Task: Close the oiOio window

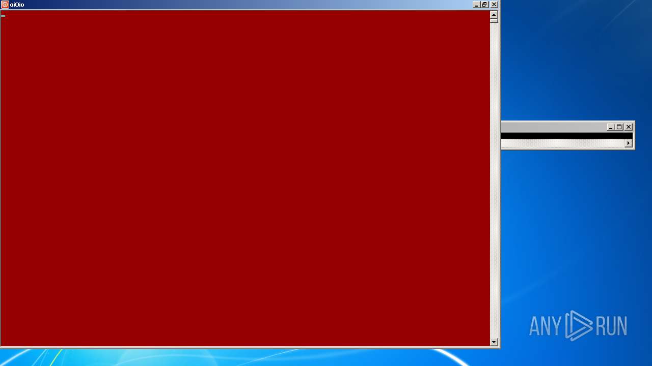Action: (x=494, y=5)
